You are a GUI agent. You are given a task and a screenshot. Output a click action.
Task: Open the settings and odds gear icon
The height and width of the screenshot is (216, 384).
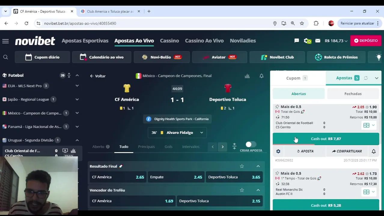307,41
